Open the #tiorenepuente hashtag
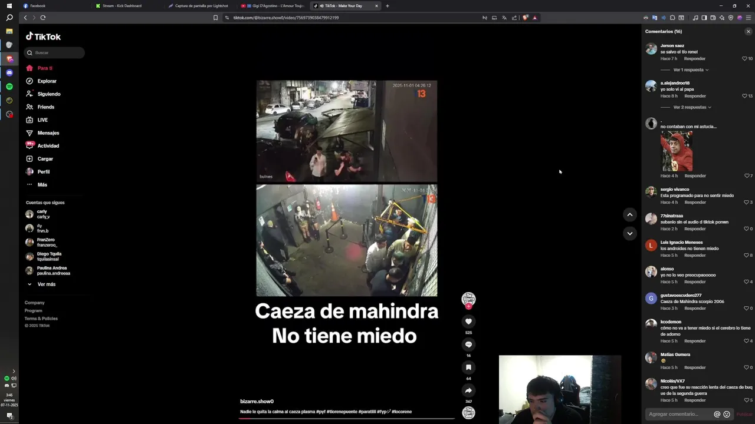755x424 pixels. pos(342,412)
